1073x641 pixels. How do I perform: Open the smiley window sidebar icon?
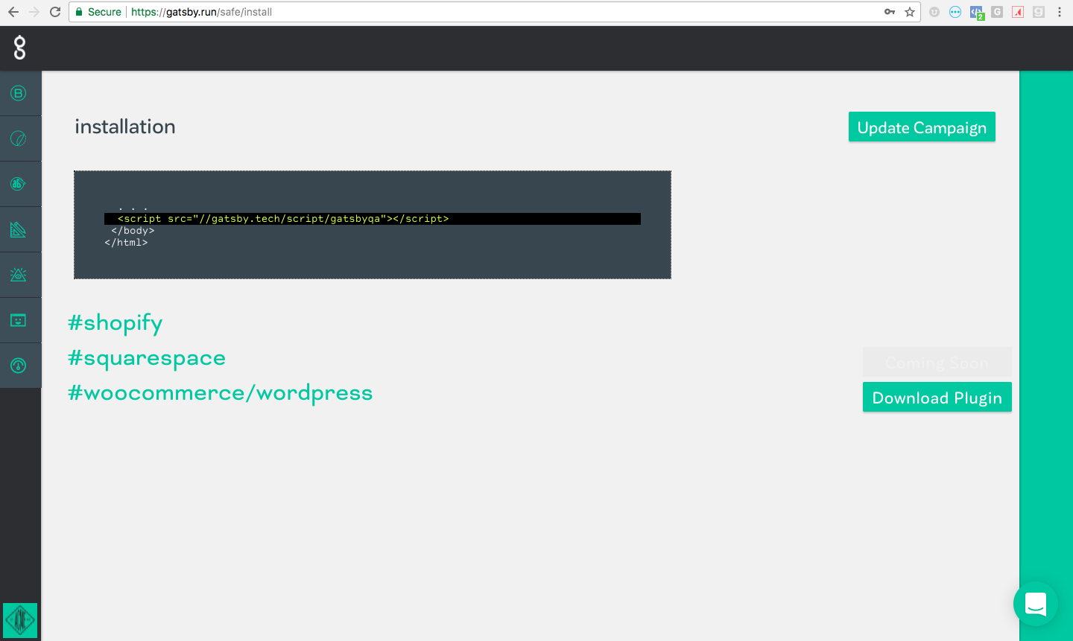click(19, 320)
